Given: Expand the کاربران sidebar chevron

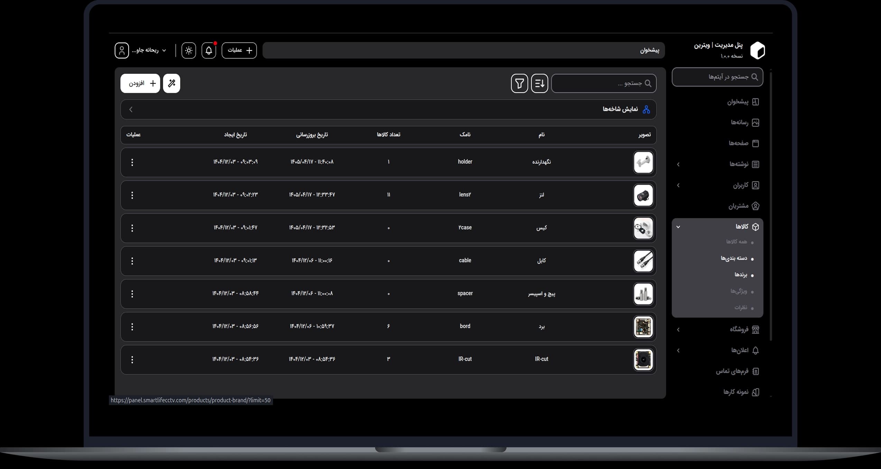Looking at the screenshot, I should pos(678,185).
